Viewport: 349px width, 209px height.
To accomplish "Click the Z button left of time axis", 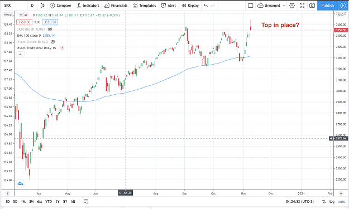I will pos(8,193).
